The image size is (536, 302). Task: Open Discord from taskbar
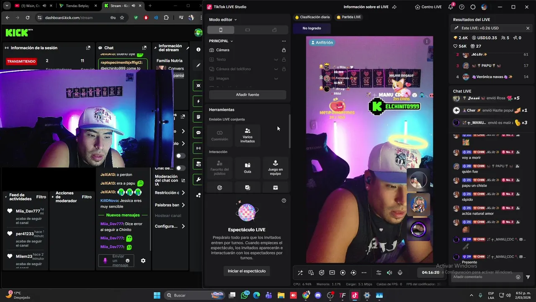318,295
